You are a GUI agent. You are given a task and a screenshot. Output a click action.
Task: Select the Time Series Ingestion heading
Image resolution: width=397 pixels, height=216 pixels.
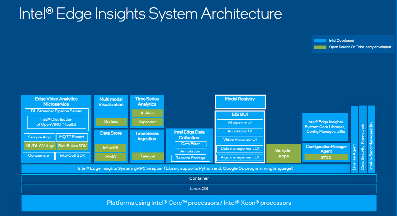pyautogui.click(x=147, y=136)
